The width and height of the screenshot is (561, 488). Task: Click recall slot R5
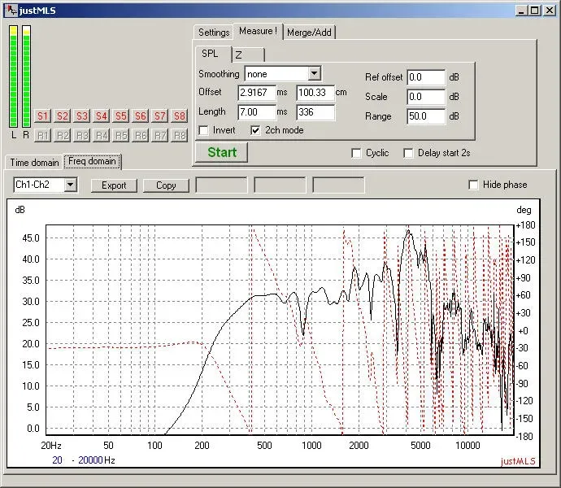click(x=121, y=135)
